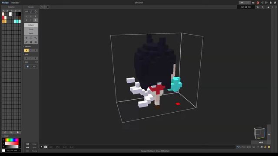Click the box expand corners icon

coord(36,62)
